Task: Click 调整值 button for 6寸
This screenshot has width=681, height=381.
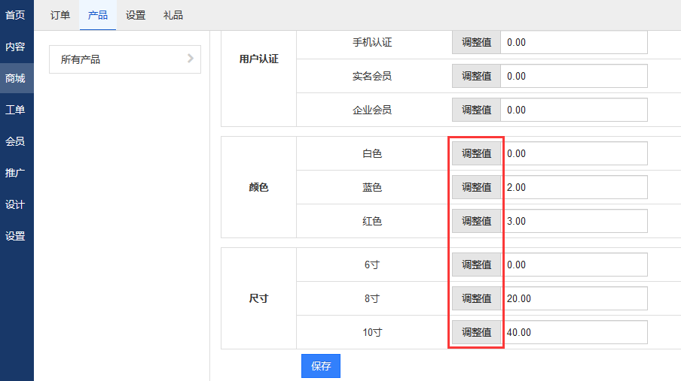Action: 476,265
